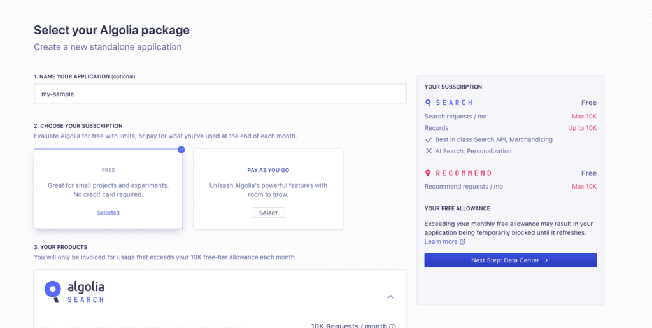This screenshot has width=652, height=328.
Task: Click the Search product pin icon
Action: pos(428,103)
